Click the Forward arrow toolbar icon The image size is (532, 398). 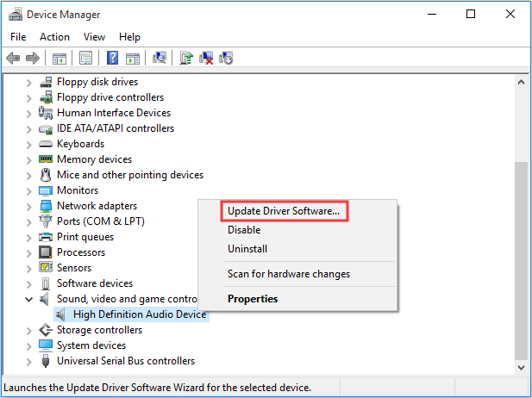point(33,58)
